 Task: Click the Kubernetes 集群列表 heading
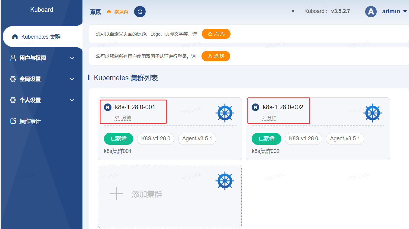126,78
